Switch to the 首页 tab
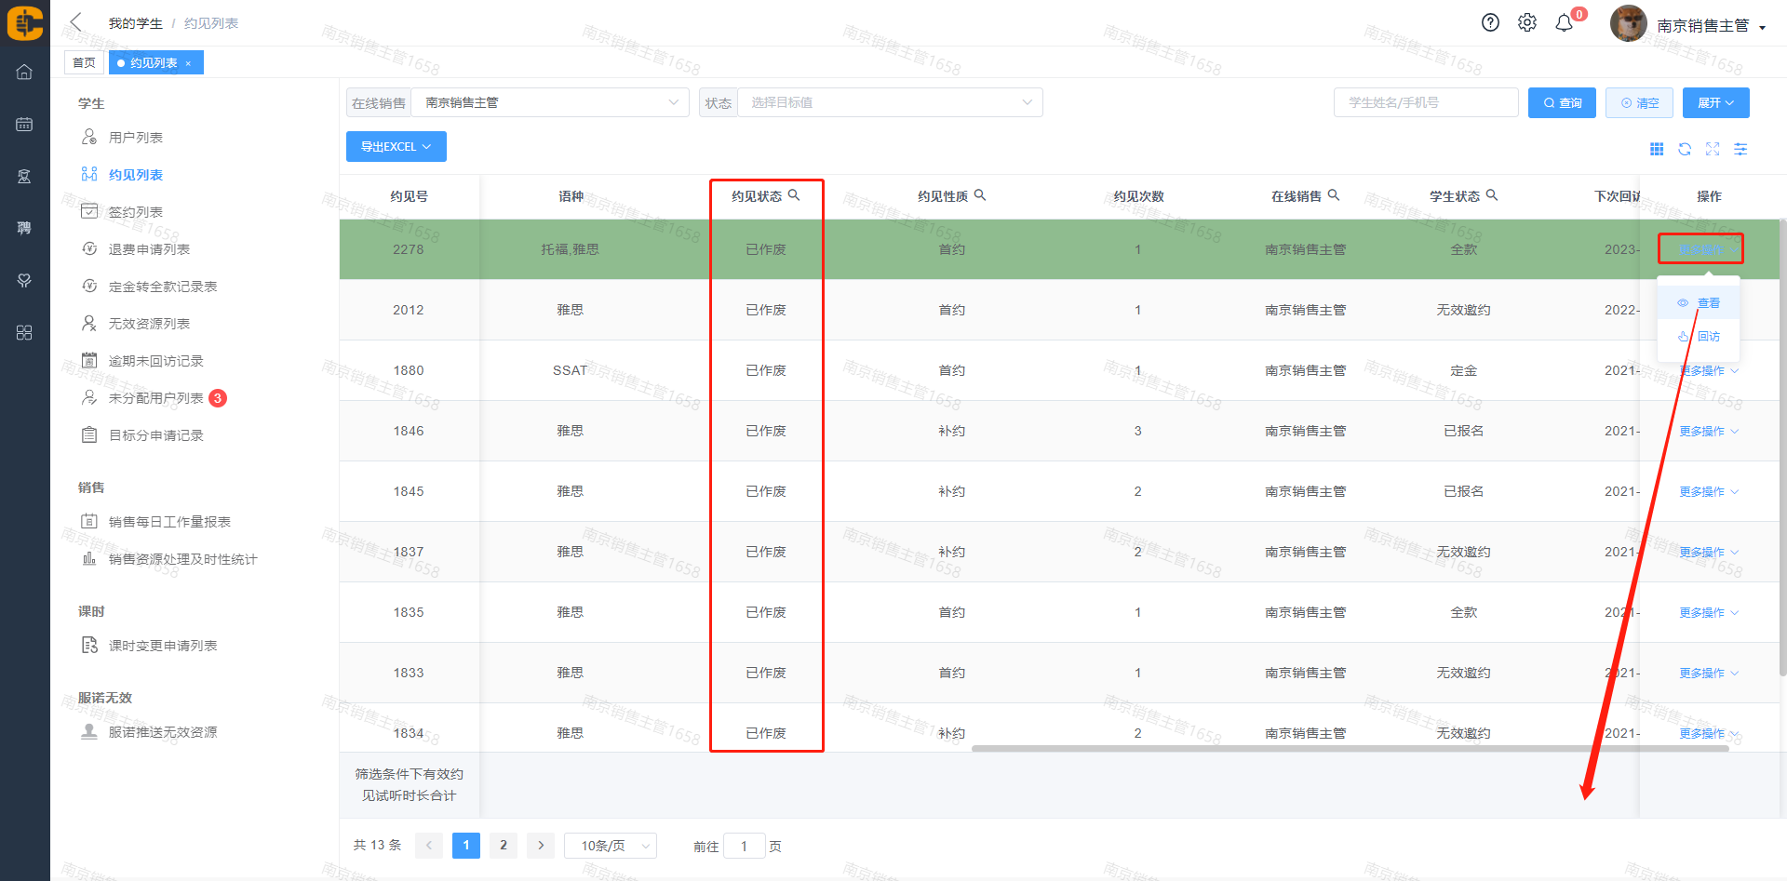Viewport: 1787px width, 881px height. [x=84, y=63]
